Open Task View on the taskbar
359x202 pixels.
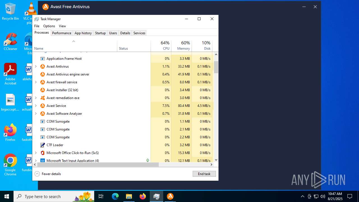coord(101,196)
